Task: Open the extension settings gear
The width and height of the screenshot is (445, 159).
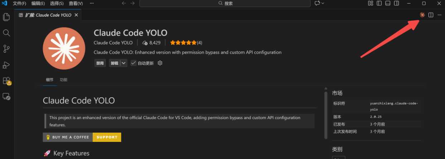Action: click(x=160, y=63)
